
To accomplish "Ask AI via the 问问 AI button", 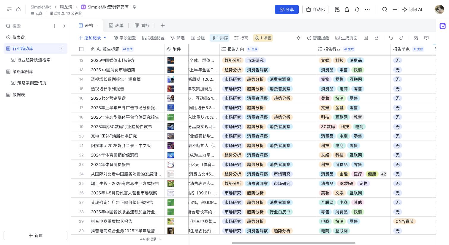I will pos(412,9).
